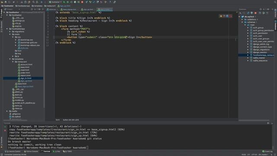Open the Event Log button
Image resolution: width=277 pixels, height=156 pixels.
point(267,152)
